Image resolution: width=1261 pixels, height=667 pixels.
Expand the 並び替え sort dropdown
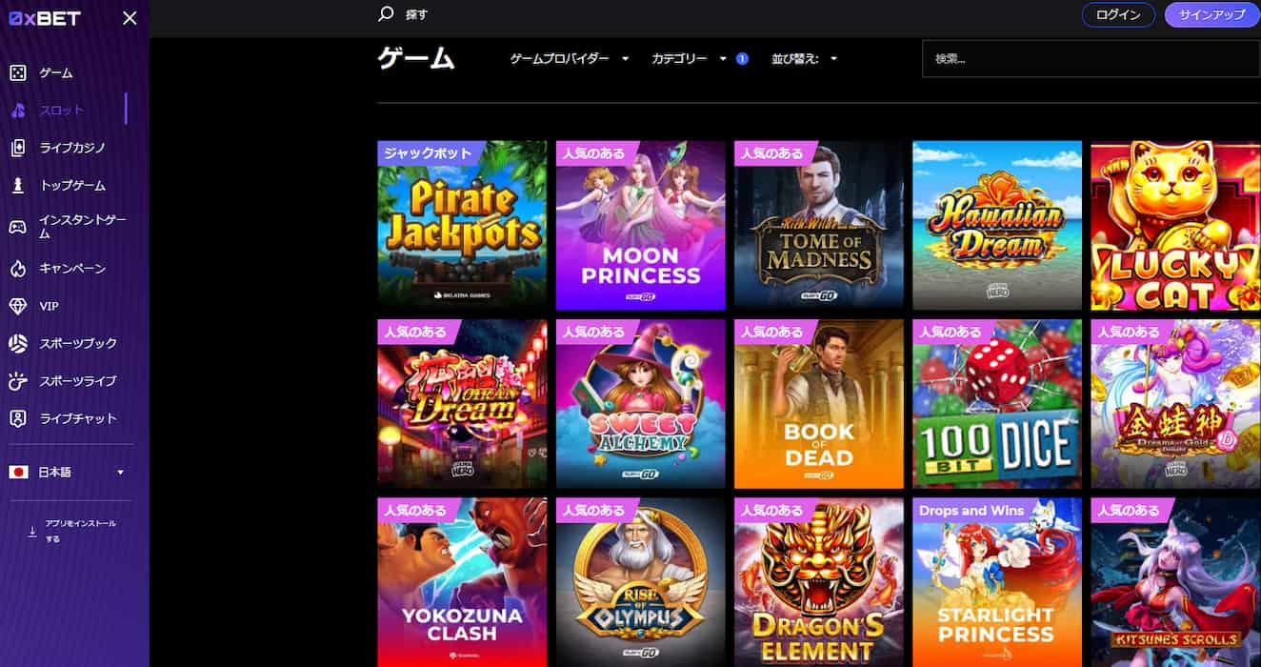tap(805, 59)
